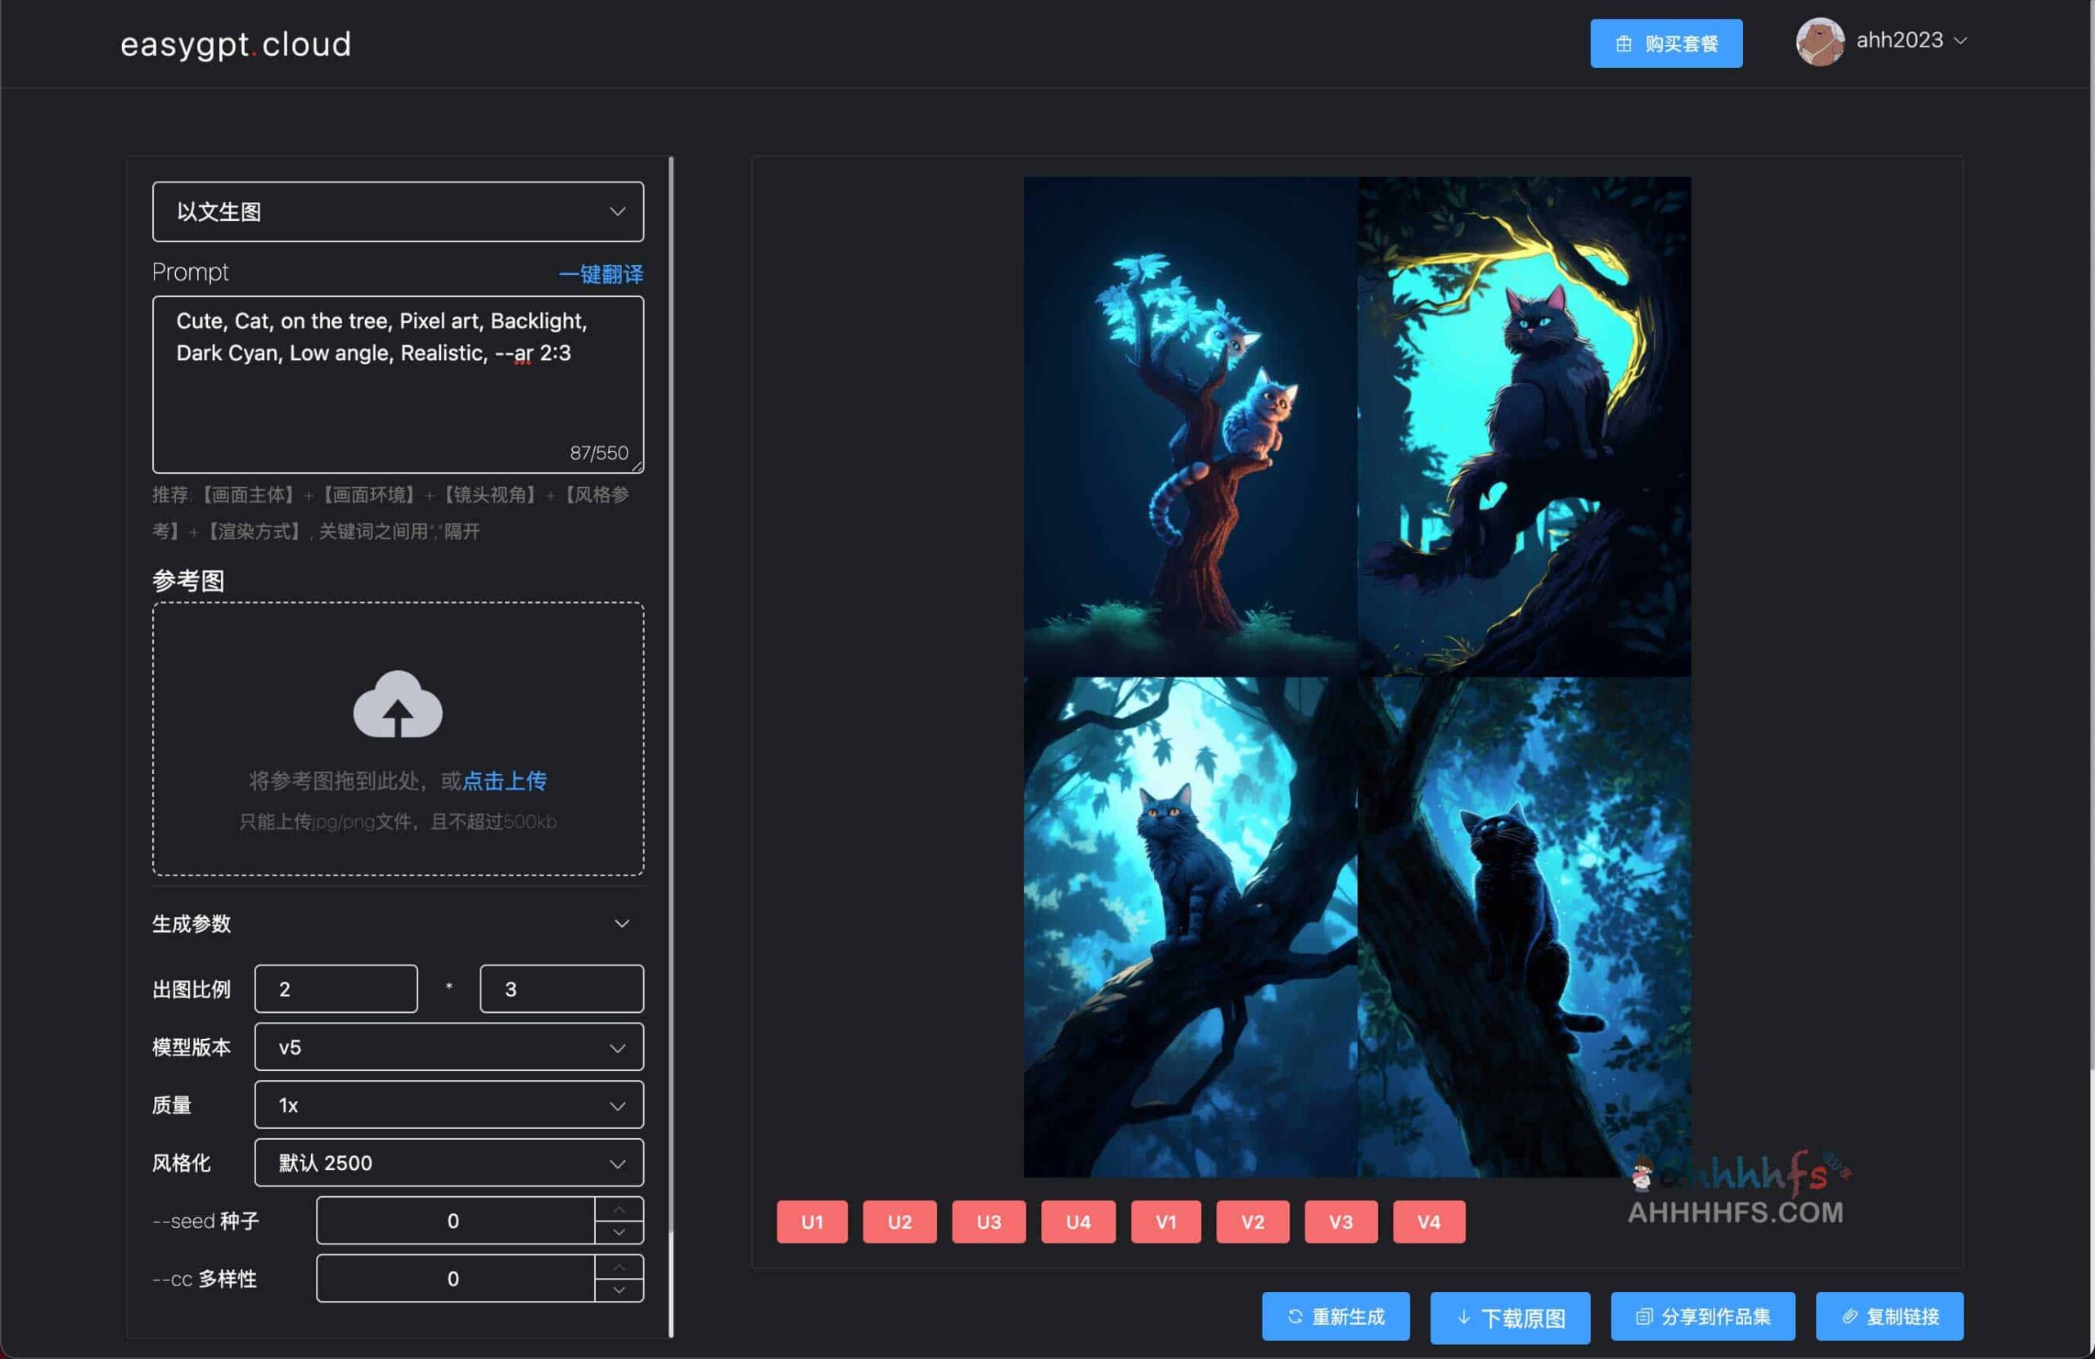Click the prompt textarea resize handle
This screenshot has height=1359, width=2095.
point(637,466)
